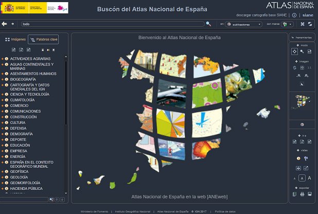Screen dimensions: 318x214
Task: Click the magnifying glass search icon
Action: click(x=208, y=24)
